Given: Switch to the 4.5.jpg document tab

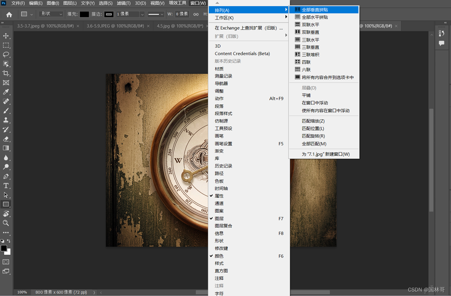Looking at the screenshot, I should (x=180, y=26).
